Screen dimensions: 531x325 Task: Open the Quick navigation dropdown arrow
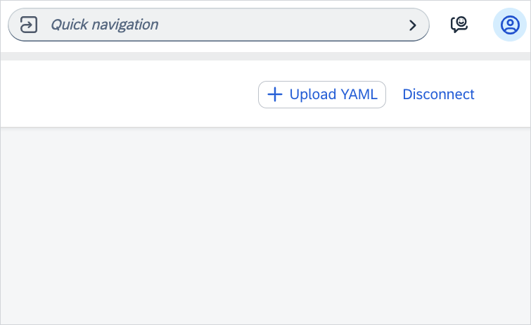tap(413, 25)
